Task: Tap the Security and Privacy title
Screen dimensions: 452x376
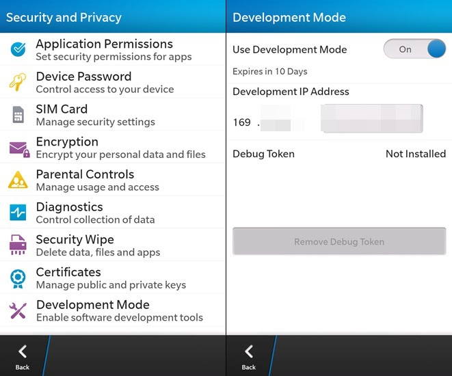Action: (x=64, y=18)
